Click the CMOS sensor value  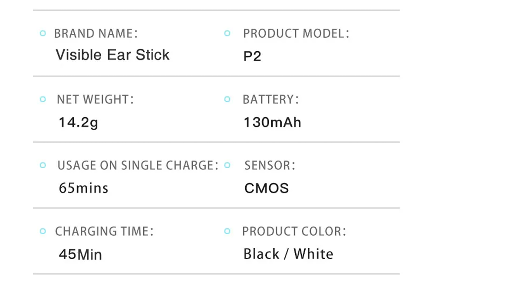click(267, 188)
